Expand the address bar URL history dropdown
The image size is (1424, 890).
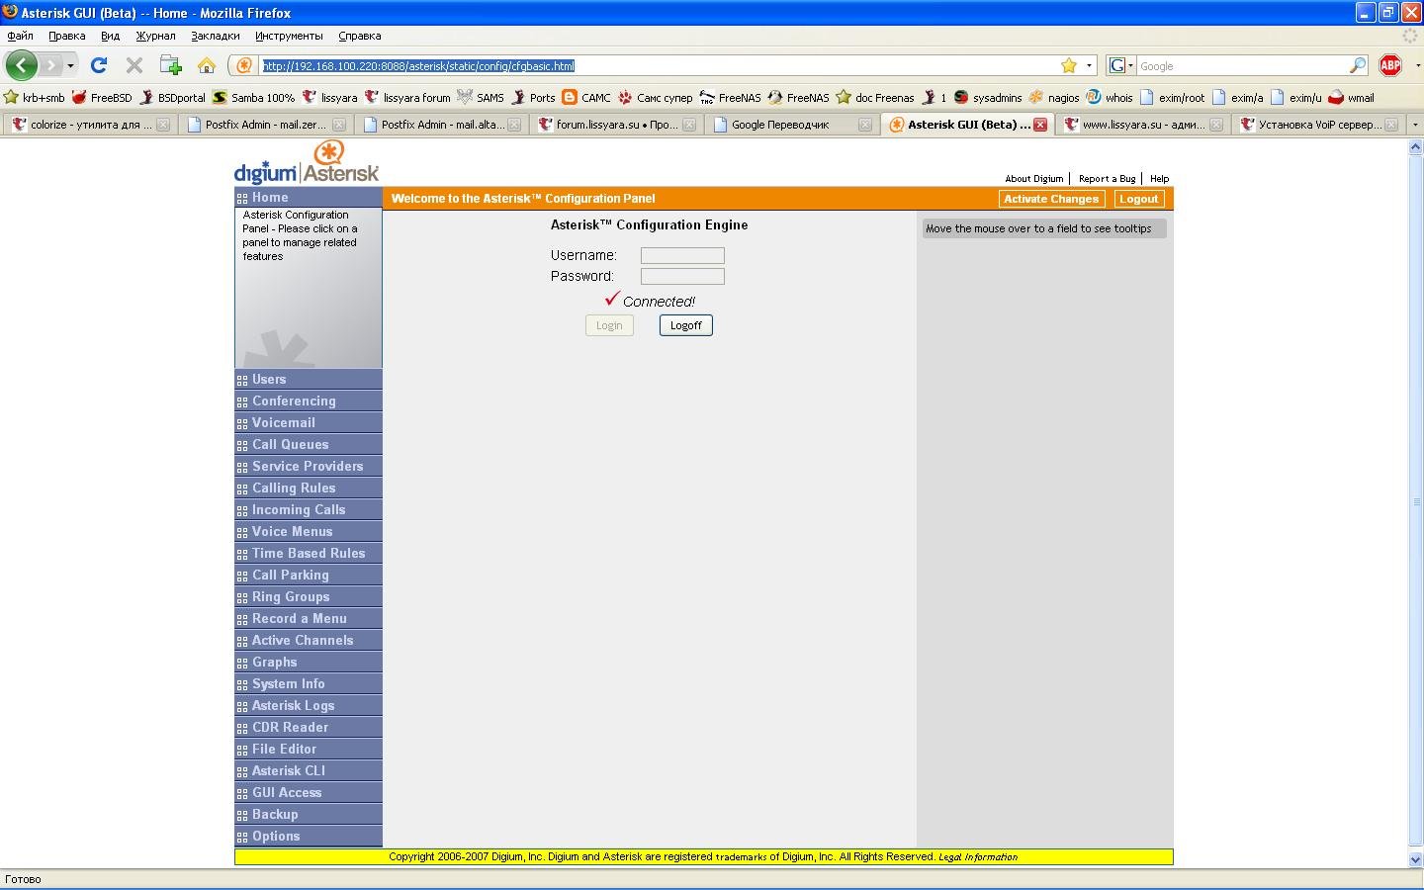(1089, 65)
